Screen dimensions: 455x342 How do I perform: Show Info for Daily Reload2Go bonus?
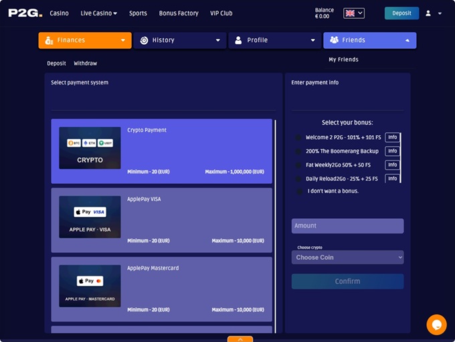point(392,178)
